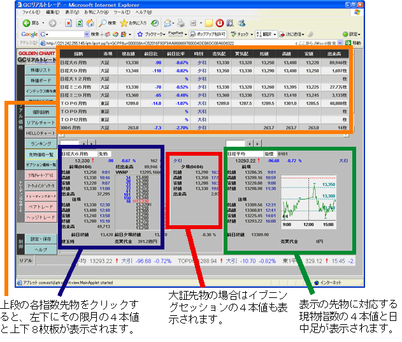Open オプション価格一覧 in the sidebar

pos(41,165)
